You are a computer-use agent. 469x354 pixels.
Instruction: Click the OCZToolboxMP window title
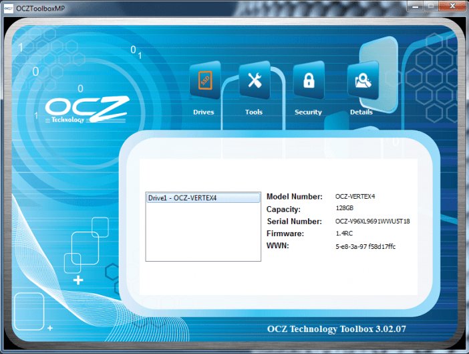click(40, 9)
